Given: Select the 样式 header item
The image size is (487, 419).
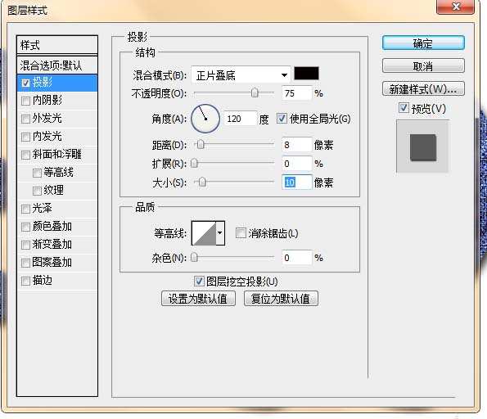Looking at the screenshot, I should [57, 45].
